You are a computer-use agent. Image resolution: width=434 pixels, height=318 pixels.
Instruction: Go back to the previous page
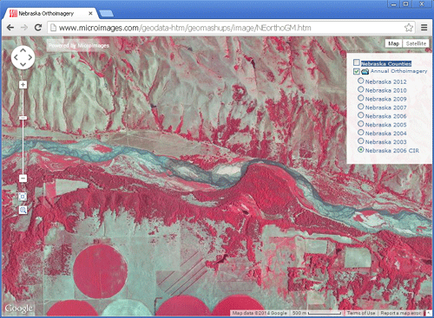tap(10, 28)
